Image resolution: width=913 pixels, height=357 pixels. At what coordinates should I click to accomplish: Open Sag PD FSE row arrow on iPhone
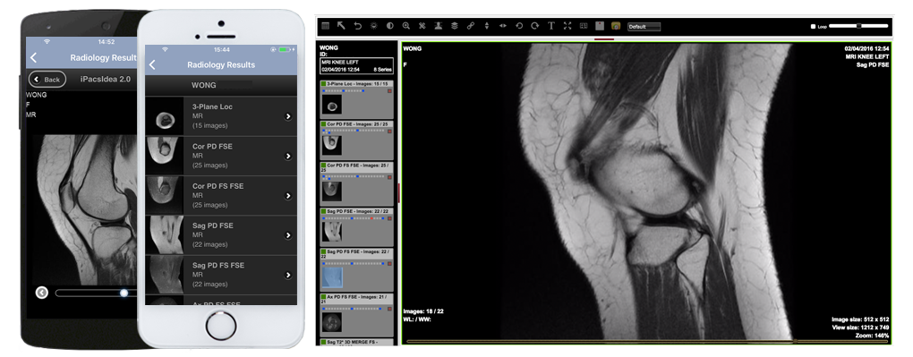pyautogui.click(x=287, y=235)
